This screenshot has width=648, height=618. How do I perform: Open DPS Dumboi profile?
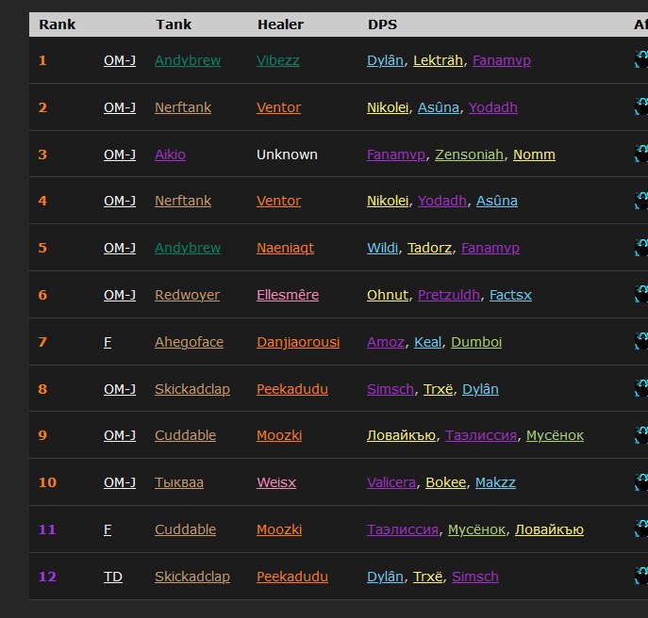476,342
